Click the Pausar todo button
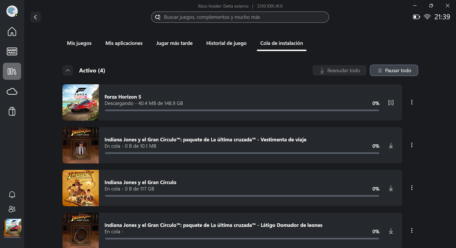The image size is (456, 248). 394,71
